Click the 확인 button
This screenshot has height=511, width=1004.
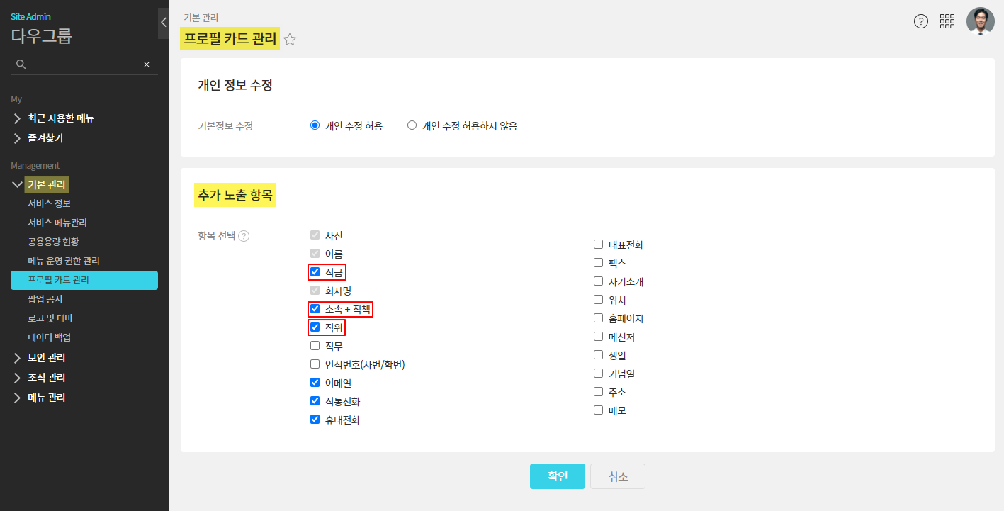tap(558, 476)
